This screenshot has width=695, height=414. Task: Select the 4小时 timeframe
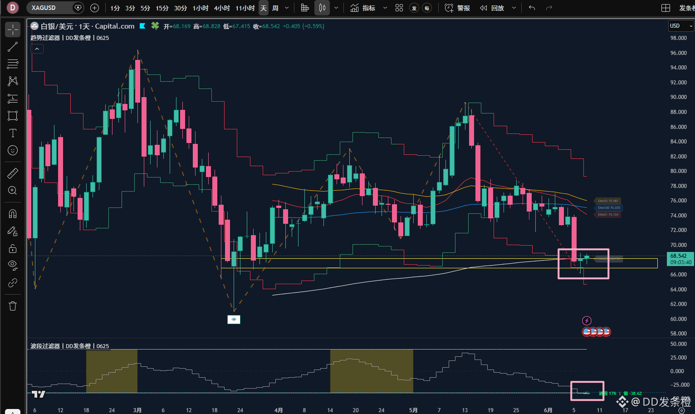point(222,8)
